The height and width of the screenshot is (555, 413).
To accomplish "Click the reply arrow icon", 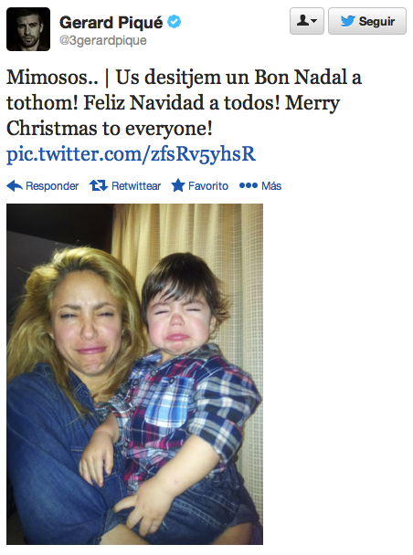I will tap(15, 185).
